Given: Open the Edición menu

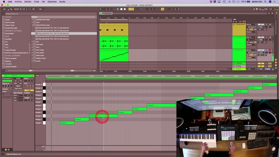Looking at the screenshot, I should point(28,2).
